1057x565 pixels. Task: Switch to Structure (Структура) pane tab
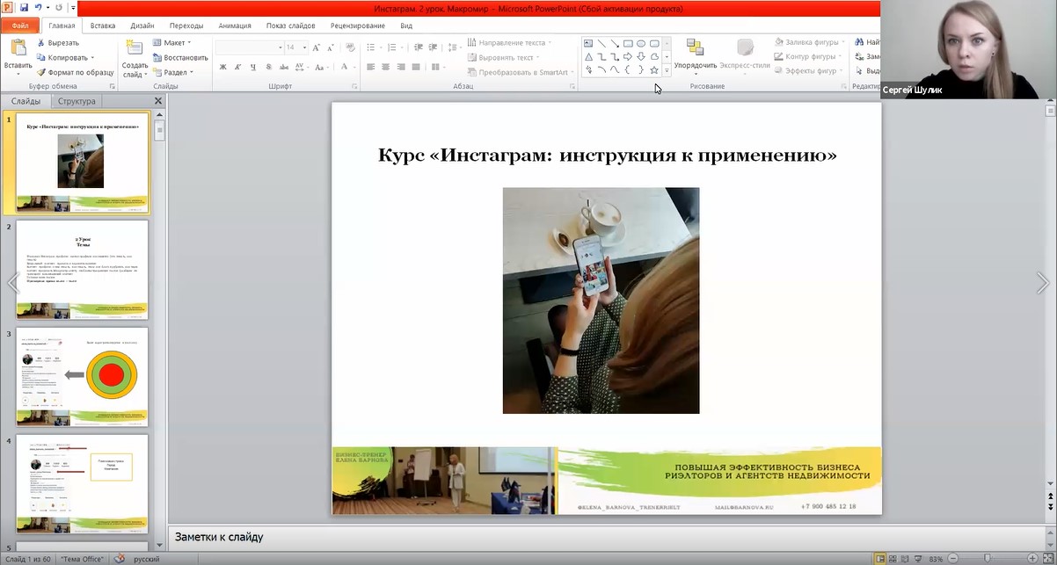point(77,101)
